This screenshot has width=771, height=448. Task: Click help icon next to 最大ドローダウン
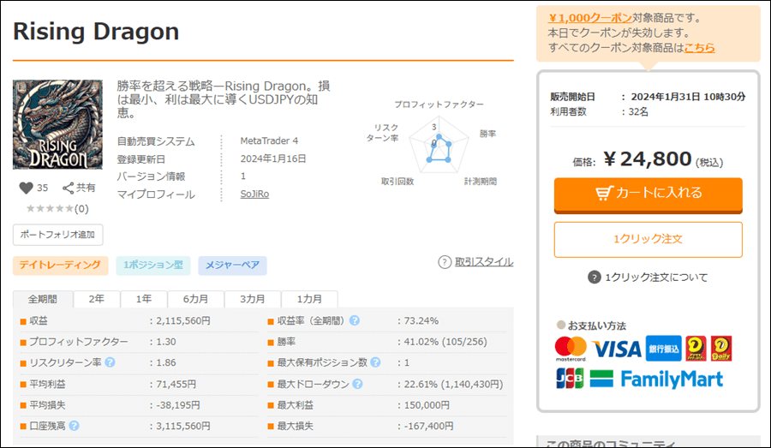(x=355, y=385)
